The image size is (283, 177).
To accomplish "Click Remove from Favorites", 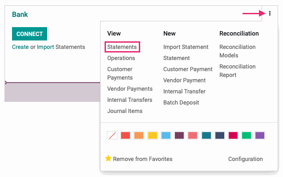I will pos(142,159).
